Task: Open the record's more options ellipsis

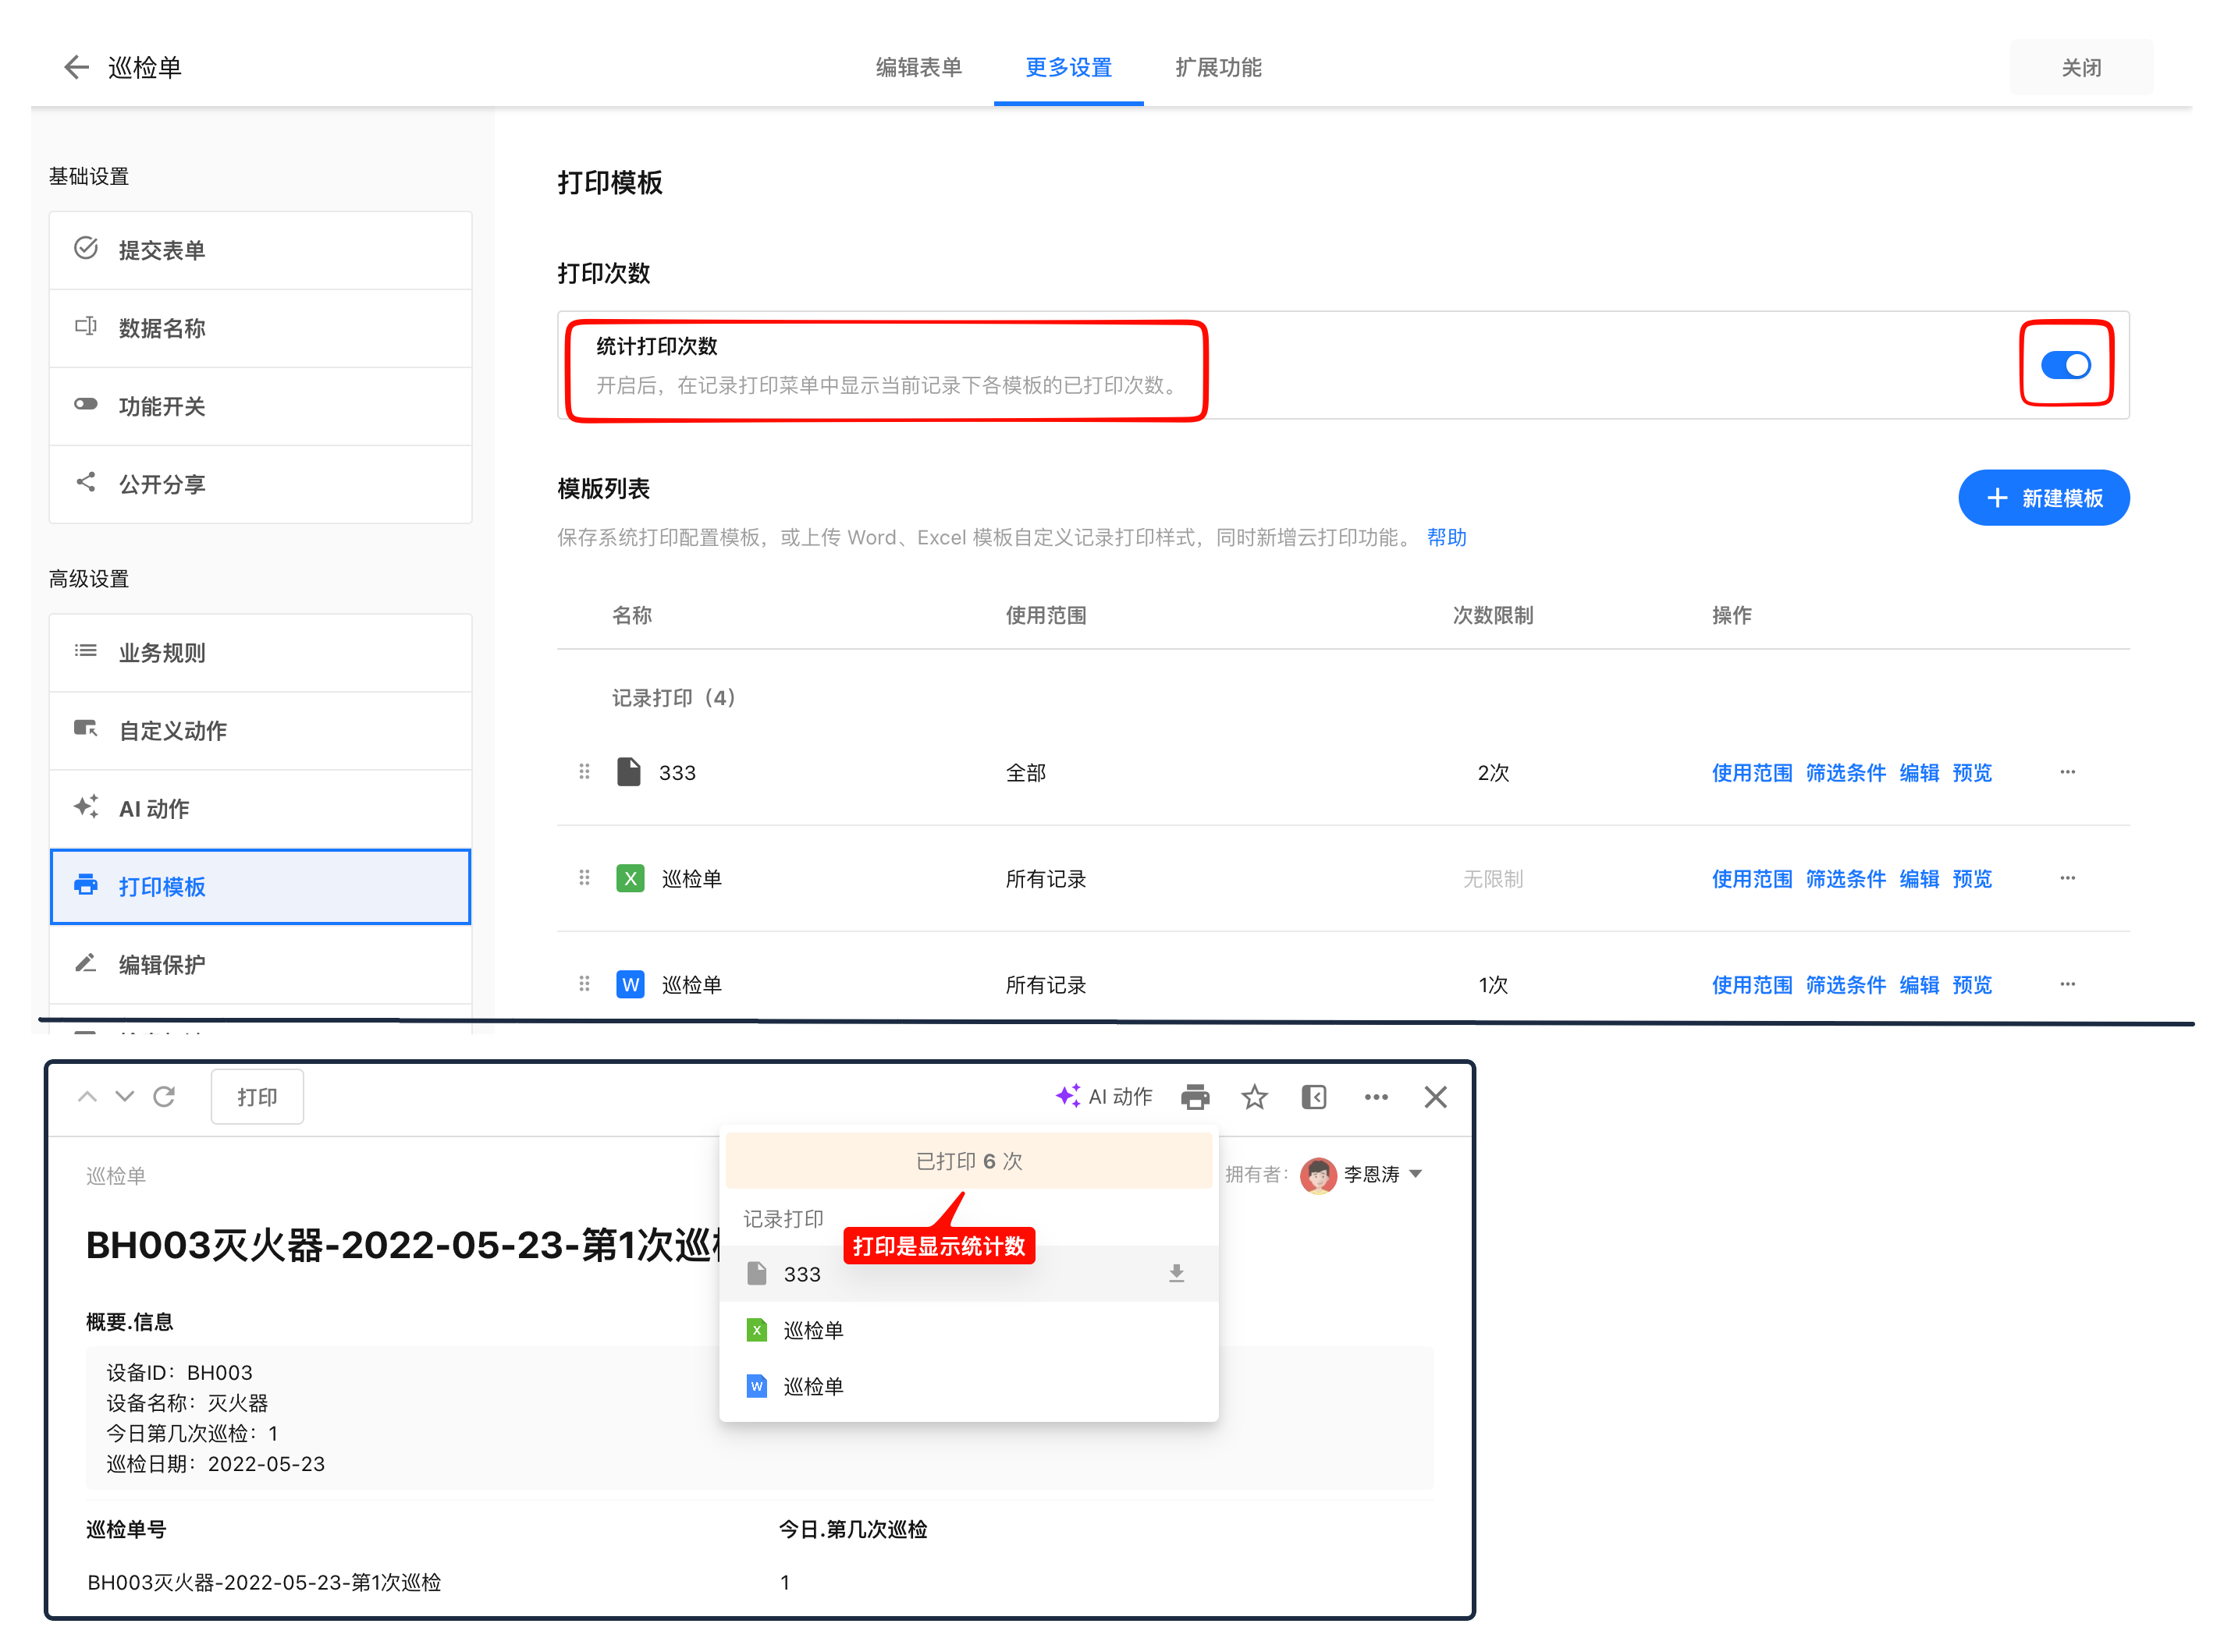Action: pyautogui.click(x=1376, y=1097)
